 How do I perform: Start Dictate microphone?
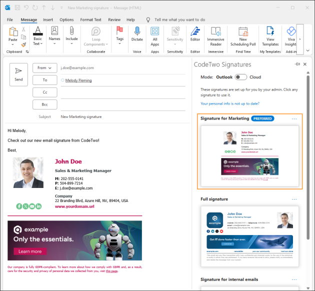pyautogui.click(x=137, y=34)
